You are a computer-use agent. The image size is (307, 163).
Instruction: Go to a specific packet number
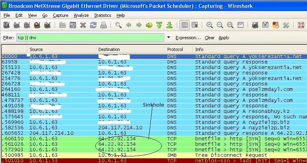(149, 25)
